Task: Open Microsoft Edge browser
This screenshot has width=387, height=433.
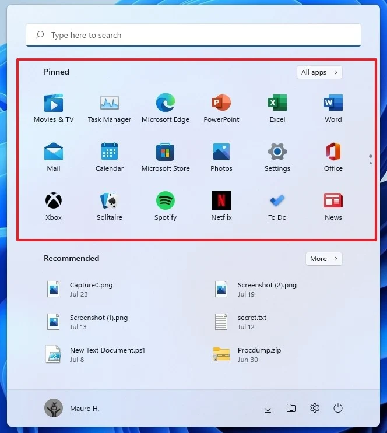Action: pyautogui.click(x=166, y=108)
